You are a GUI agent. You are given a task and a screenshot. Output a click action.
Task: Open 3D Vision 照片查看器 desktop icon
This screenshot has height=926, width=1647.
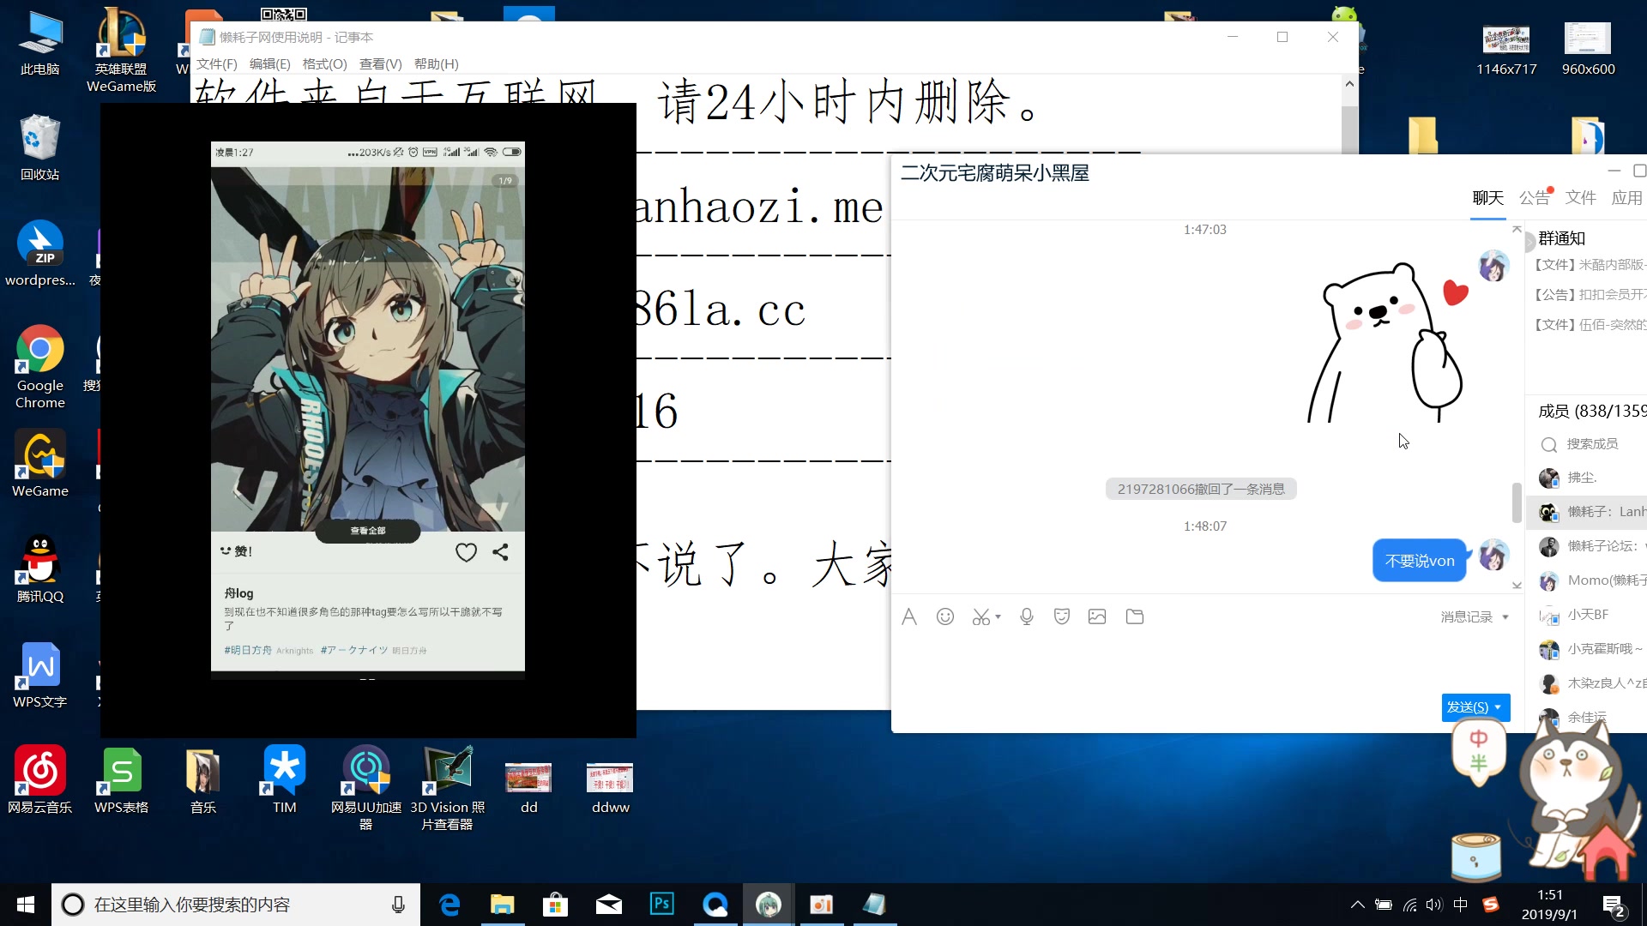tap(448, 789)
